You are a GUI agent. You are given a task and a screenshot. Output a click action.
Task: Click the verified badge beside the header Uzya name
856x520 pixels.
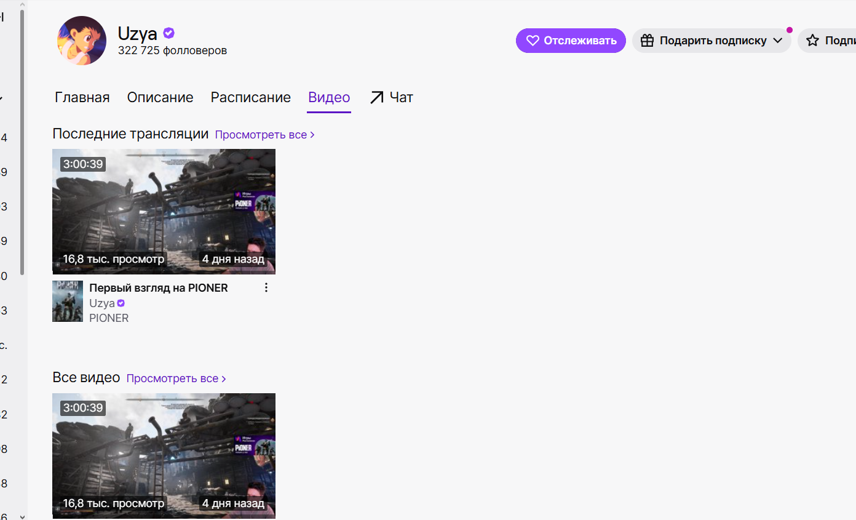pyautogui.click(x=168, y=33)
